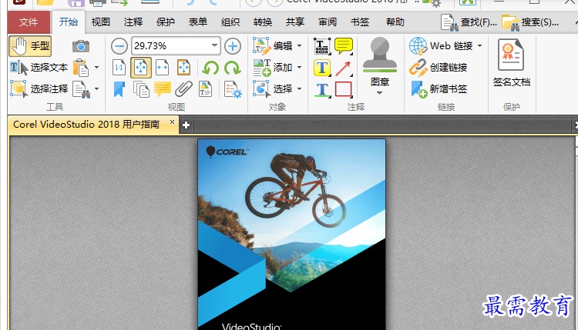Click the zoom out minus button
The width and height of the screenshot is (578, 330).
coord(119,46)
